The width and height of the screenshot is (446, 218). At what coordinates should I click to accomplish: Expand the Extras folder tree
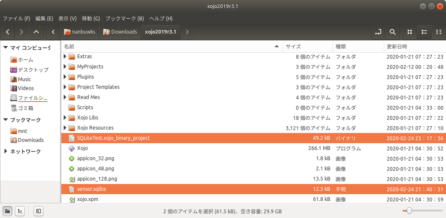pyautogui.click(x=65, y=57)
